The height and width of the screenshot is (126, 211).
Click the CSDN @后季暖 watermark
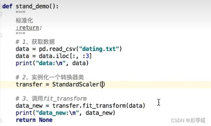click(188, 120)
